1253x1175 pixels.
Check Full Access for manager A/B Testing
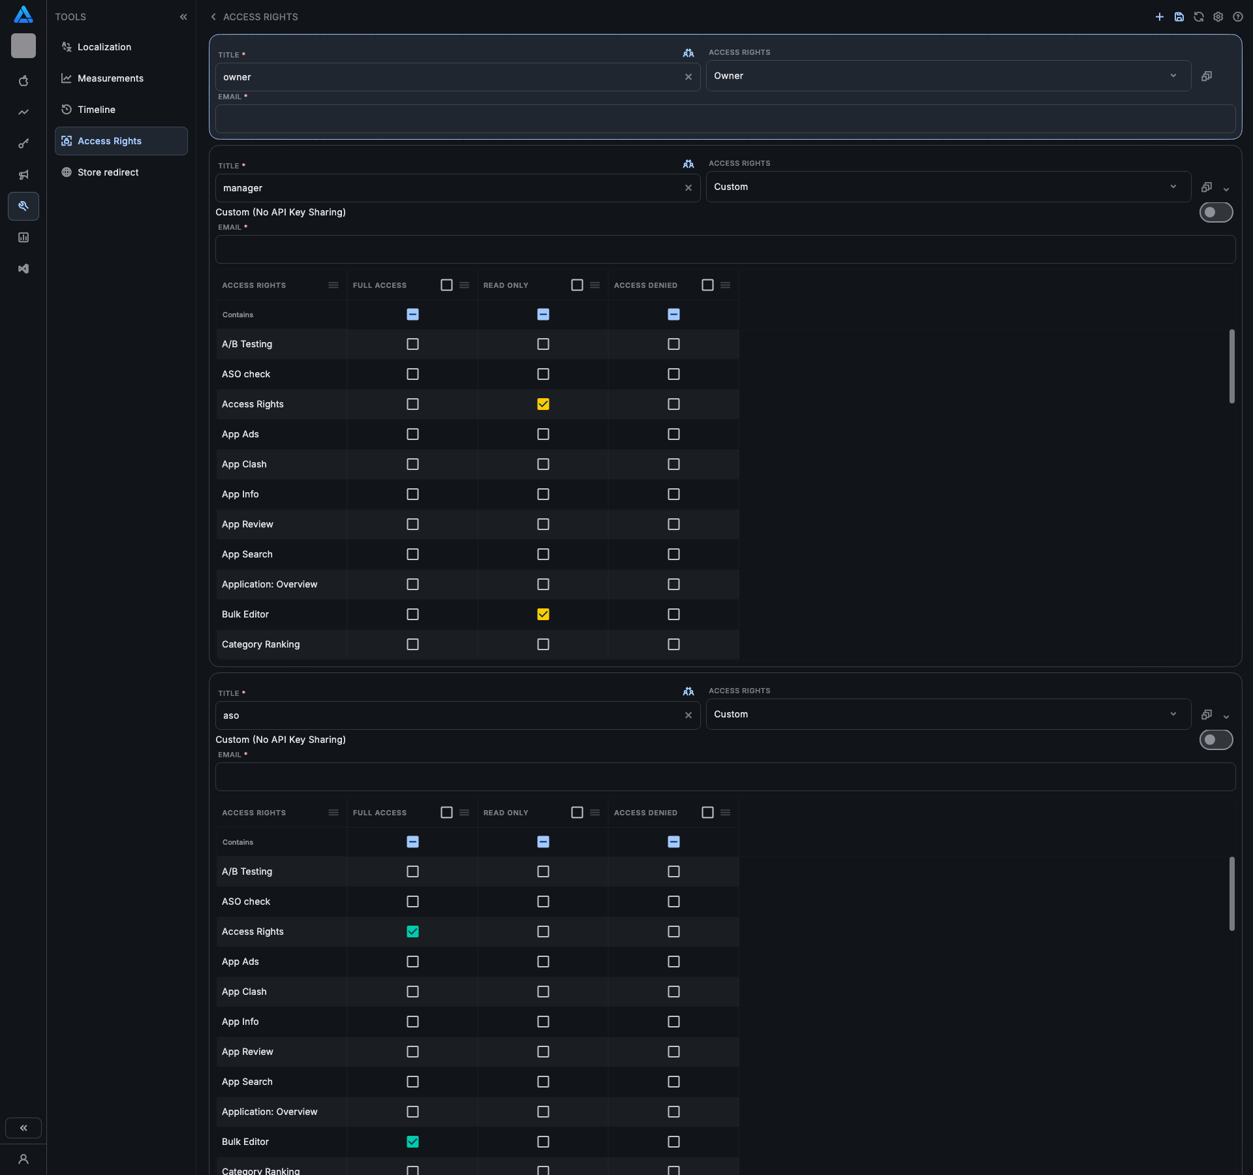(412, 344)
